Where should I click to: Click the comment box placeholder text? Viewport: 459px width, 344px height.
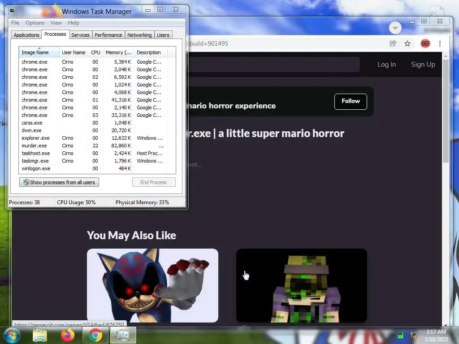point(195,165)
